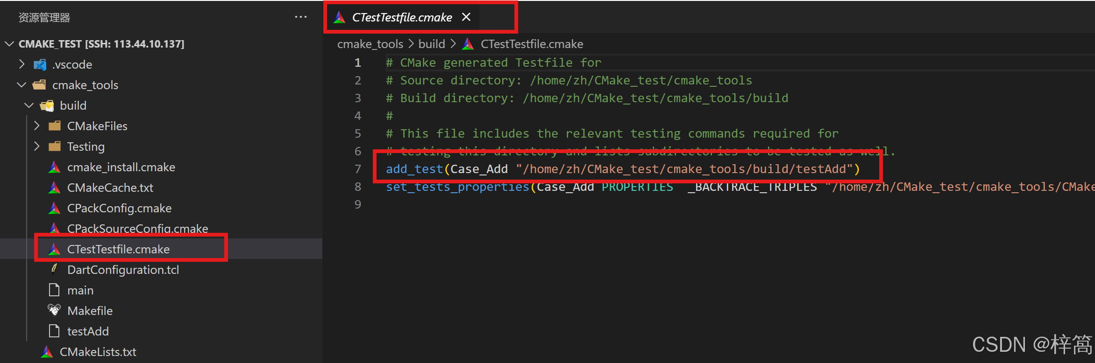
Task: Click the PROPERTIES keyword on line 8
Action: pyautogui.click(x=637, y=187)
